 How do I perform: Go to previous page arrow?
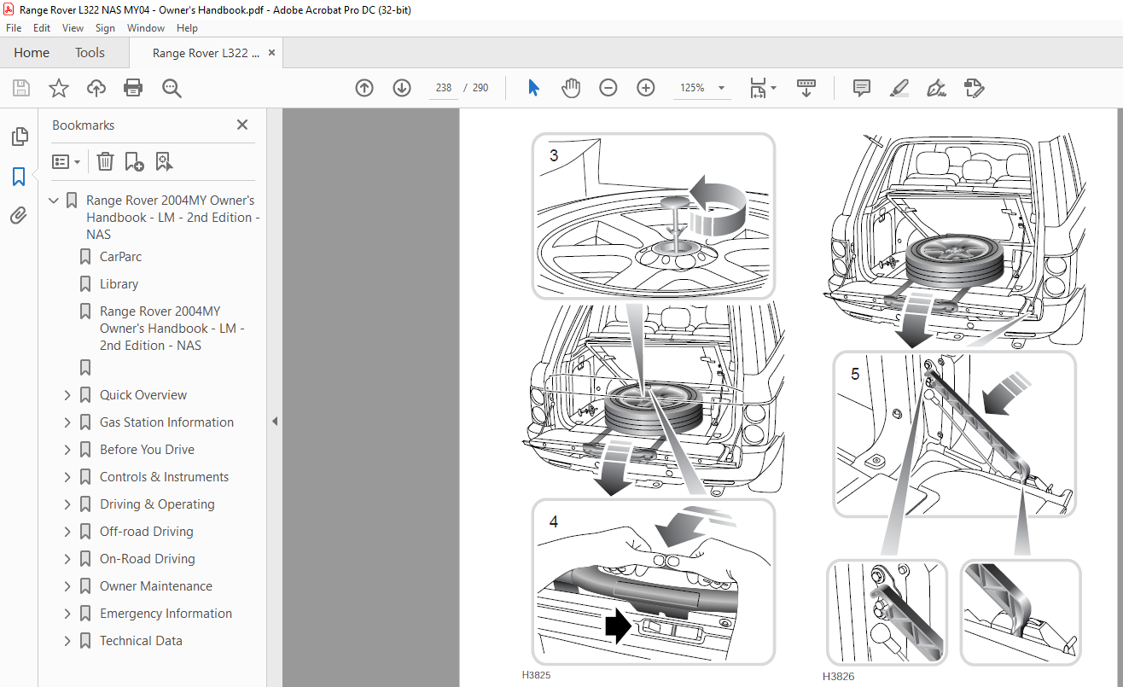point(364,88)
